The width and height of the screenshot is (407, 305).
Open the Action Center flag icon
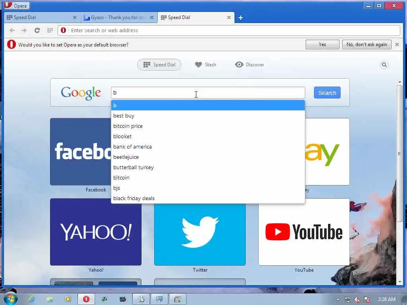(x=367, y=299)
